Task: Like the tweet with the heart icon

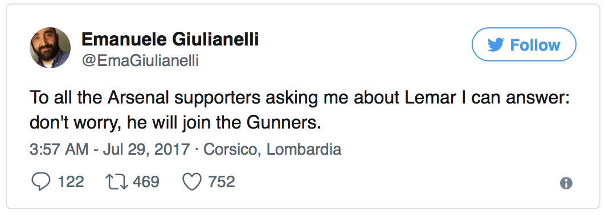Action: [x=192, y=182]
